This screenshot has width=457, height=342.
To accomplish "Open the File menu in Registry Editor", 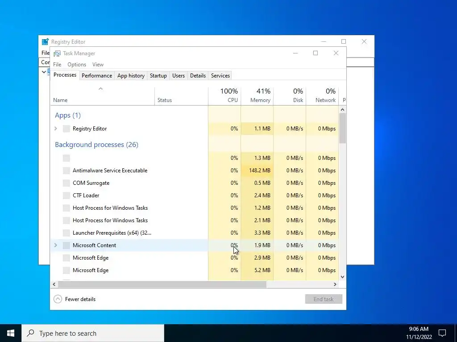I will coord(46,53).
